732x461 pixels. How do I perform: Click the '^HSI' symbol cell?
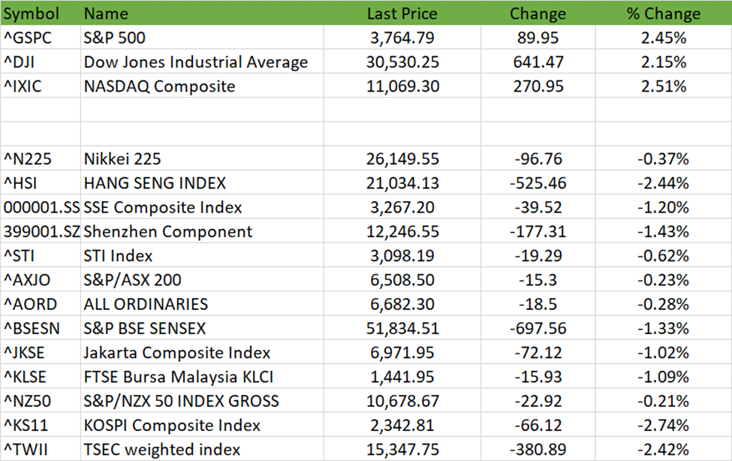click(41, 183)
